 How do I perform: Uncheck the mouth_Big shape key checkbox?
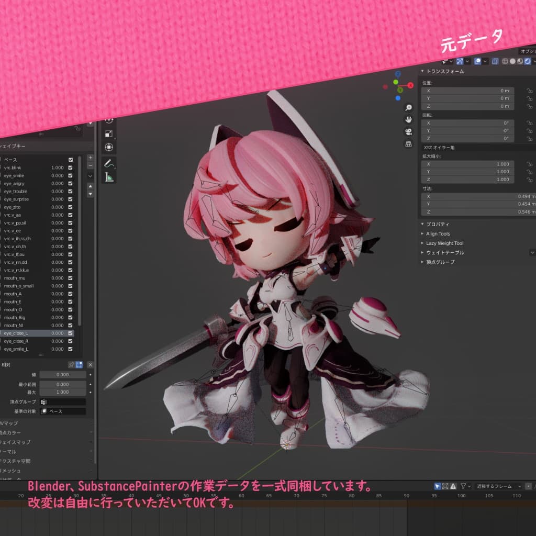[x=71, y=317]
